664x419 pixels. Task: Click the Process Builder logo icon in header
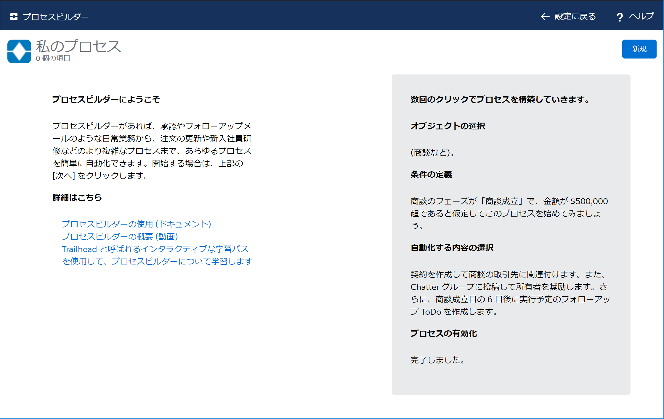14,17
